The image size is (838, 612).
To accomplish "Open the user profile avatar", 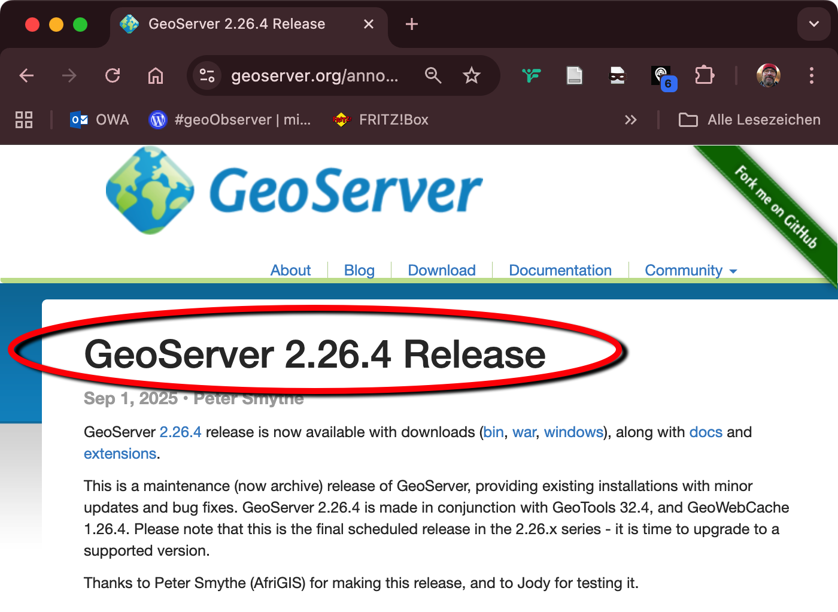I will tap(769, 75).
